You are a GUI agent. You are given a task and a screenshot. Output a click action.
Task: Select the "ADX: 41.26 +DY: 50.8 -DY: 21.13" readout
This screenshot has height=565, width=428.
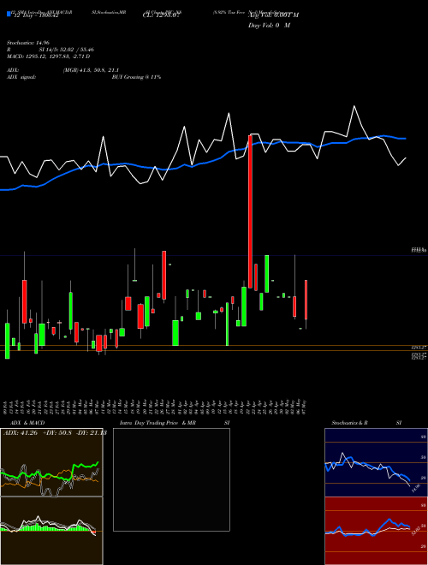click(55, 433)
